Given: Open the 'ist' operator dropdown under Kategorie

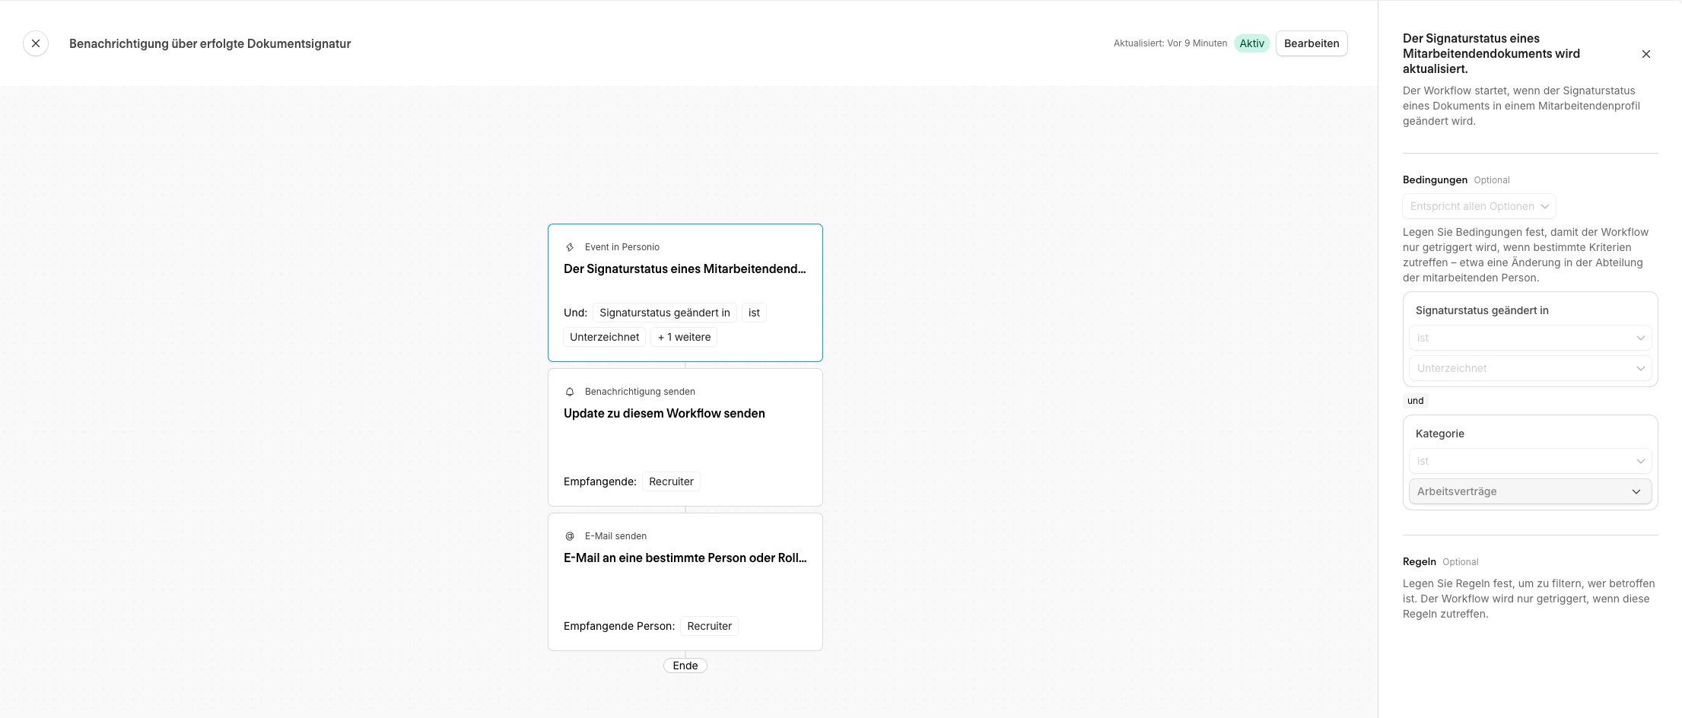Looking at the screenshot, I should [x=1530, y=461].
